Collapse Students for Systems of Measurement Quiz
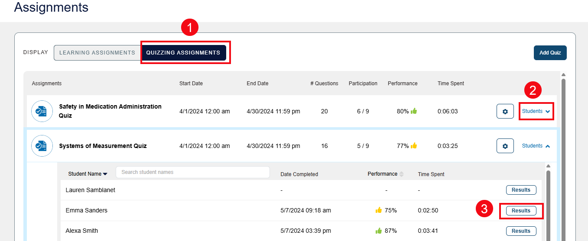This screenshot has height=241, width=588. click(x=536, y=146)
